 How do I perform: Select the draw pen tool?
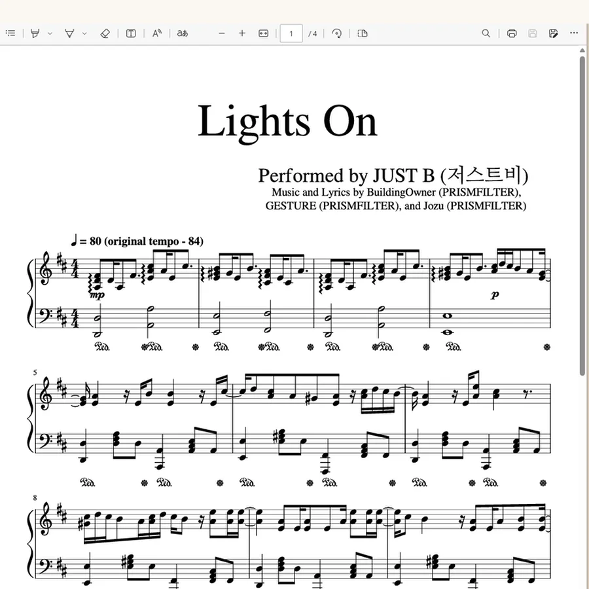(69, 33)
